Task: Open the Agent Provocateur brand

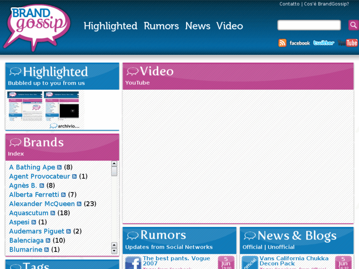Action: click(x=40, y=177)
